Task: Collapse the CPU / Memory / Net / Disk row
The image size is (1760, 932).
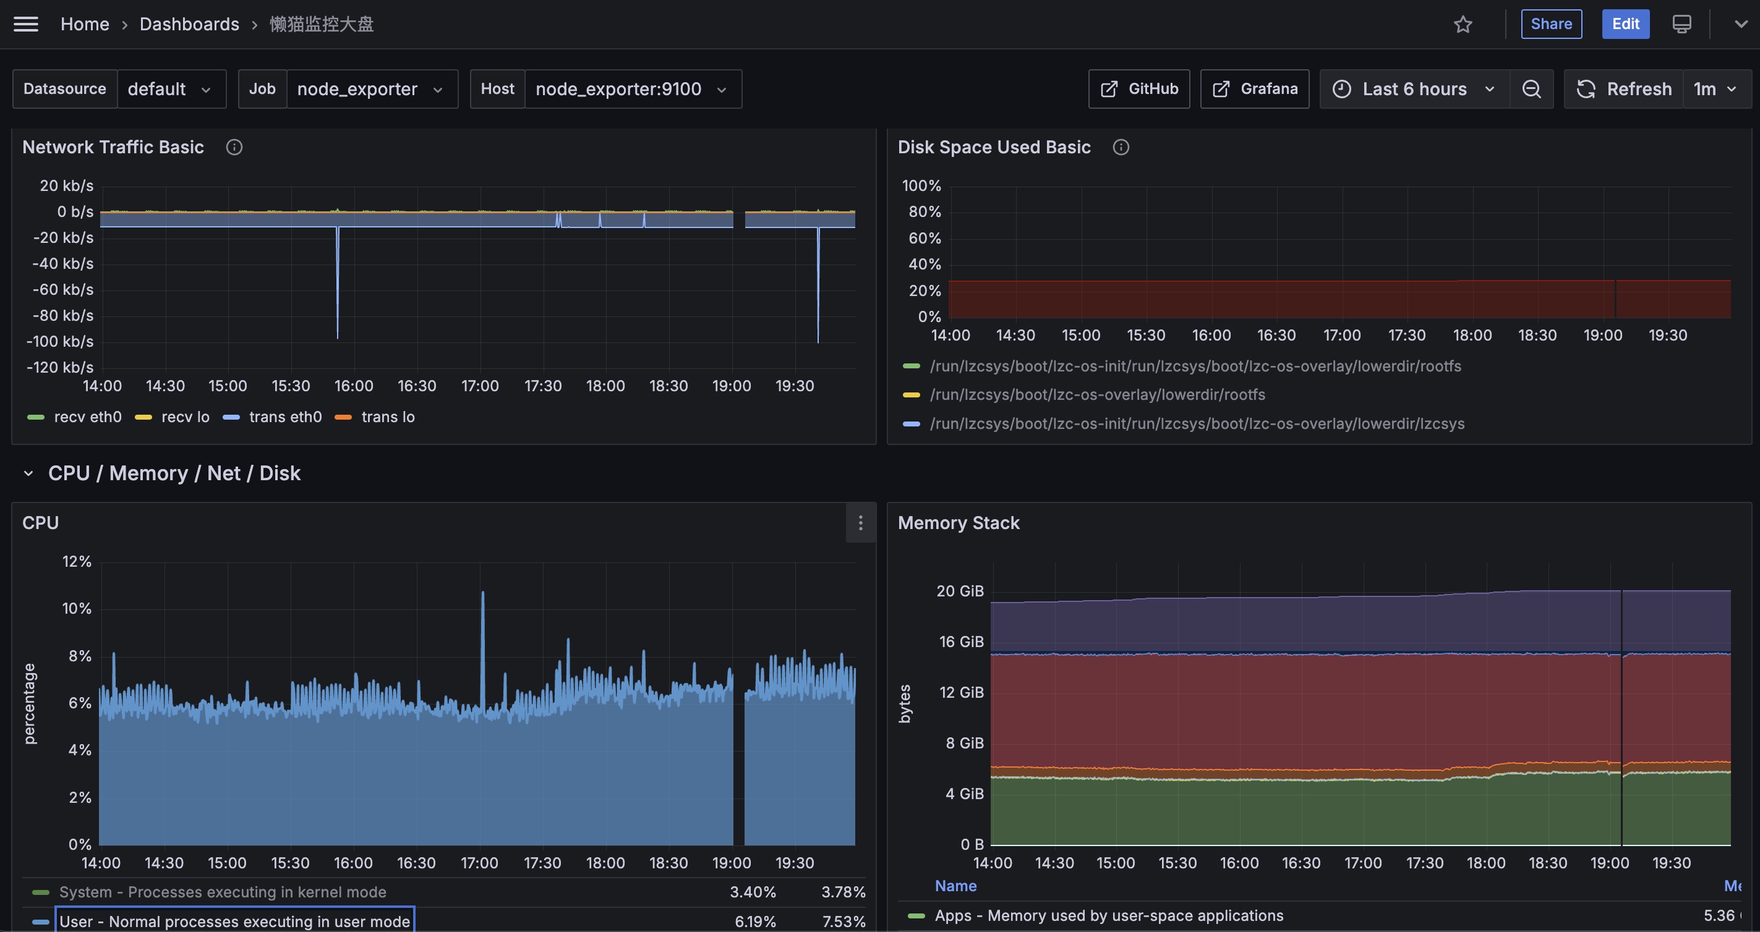Action: [28, 474]
